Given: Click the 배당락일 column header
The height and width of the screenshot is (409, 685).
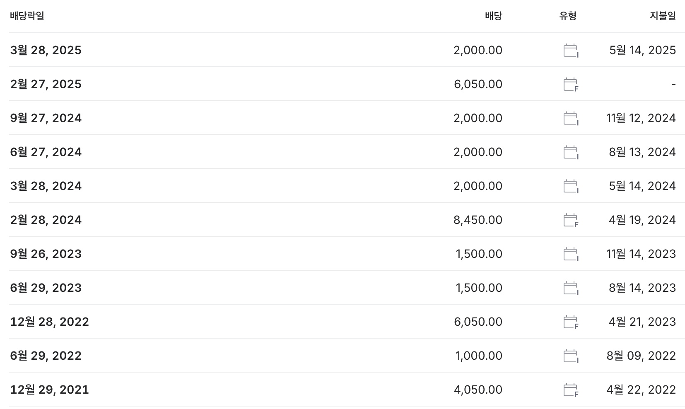Looking at the screenshot, I should [27, 16].
